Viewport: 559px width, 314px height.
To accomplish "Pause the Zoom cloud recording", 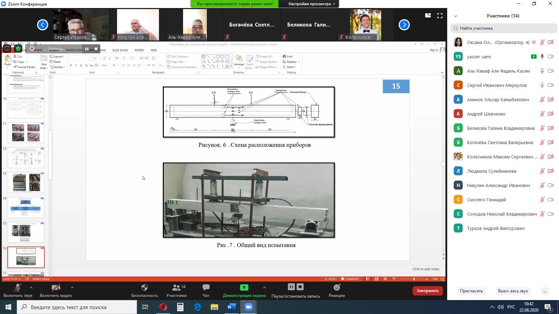I will [x=291, y=287].
